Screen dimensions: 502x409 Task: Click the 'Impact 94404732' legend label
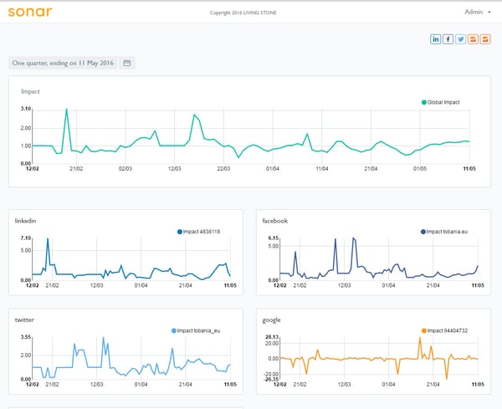click(x=448, y=330)
